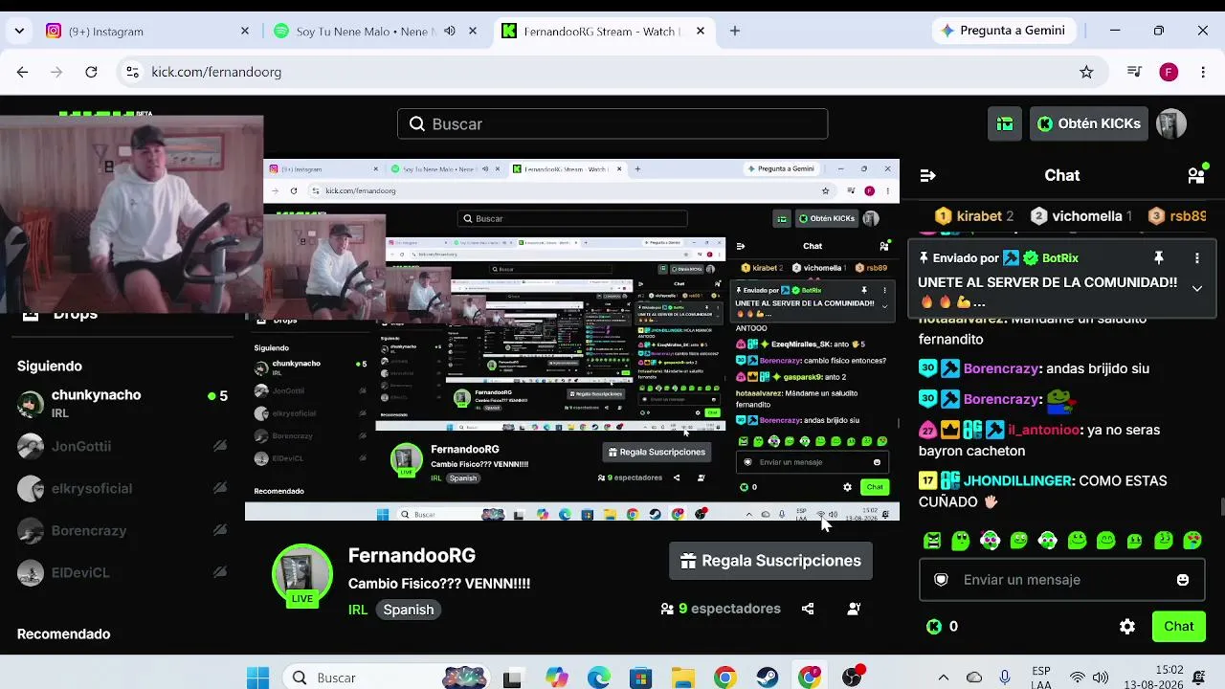Screen dimensions: 1225x689
Task: View site information icon in address bar
Action: 133,72
